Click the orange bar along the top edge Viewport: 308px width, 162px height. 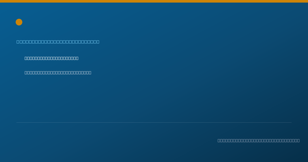pos(154,1)
